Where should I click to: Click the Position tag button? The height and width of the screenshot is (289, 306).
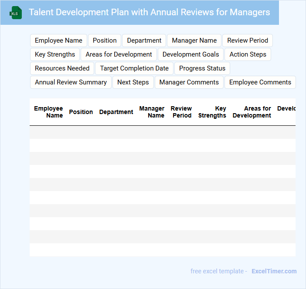(105, 40)
